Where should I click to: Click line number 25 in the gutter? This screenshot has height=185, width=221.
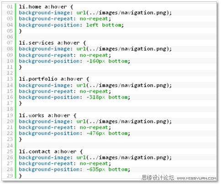[10, 152]
